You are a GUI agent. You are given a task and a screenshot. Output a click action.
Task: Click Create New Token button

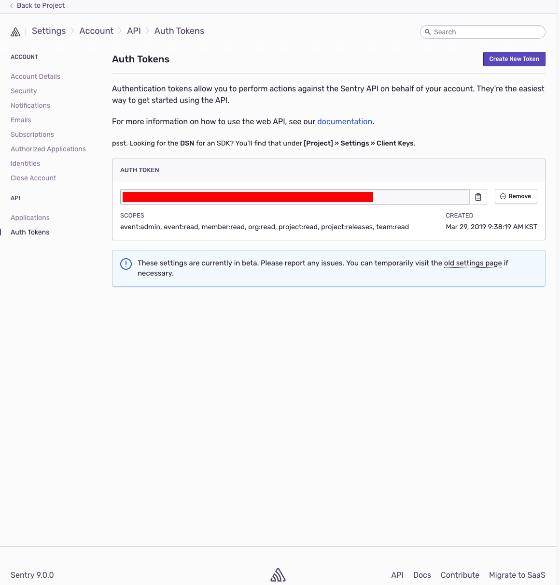[x=514, y=59]
